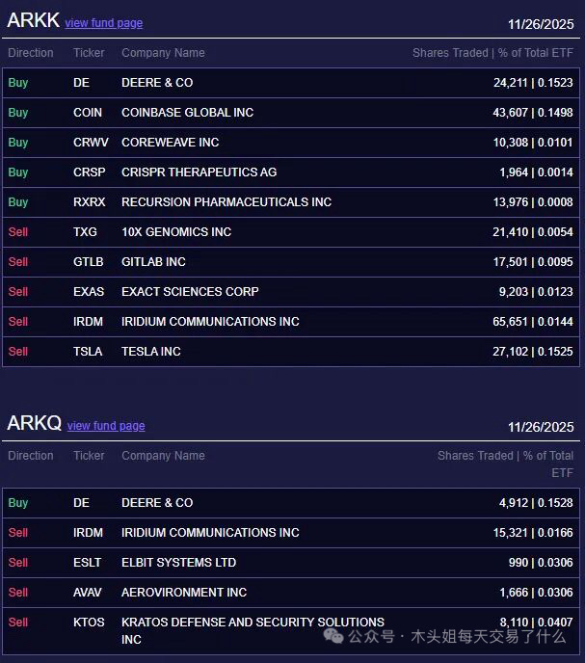Select the TSLA ticker cell

tap(88, 352)
